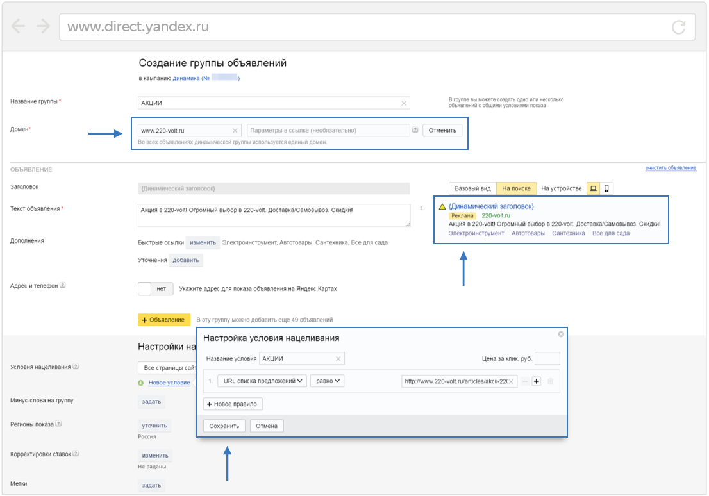Open Все для сада quick link in preview
Viewport: 709px width, 496px height.
[611, 233]
